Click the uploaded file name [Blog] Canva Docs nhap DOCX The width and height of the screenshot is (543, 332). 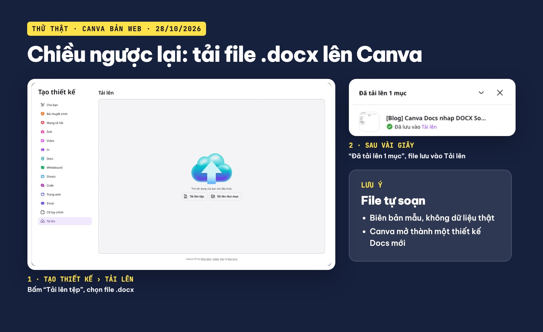point(436,118)
